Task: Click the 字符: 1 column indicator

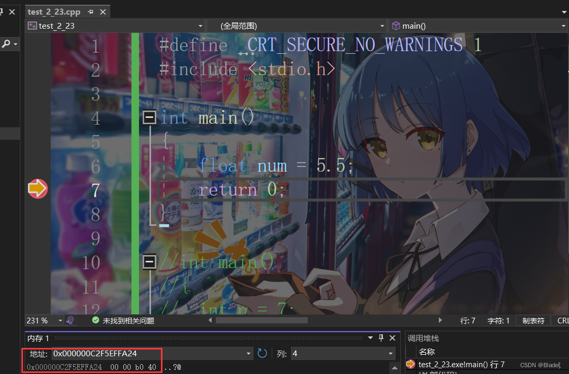Action: coord(498,321)
